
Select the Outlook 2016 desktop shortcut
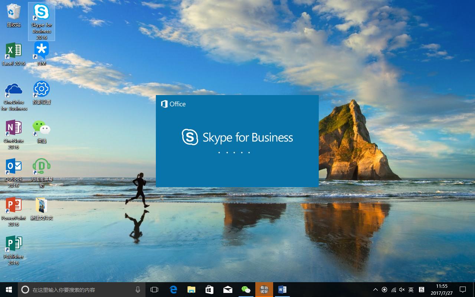[x=14, y=167]
